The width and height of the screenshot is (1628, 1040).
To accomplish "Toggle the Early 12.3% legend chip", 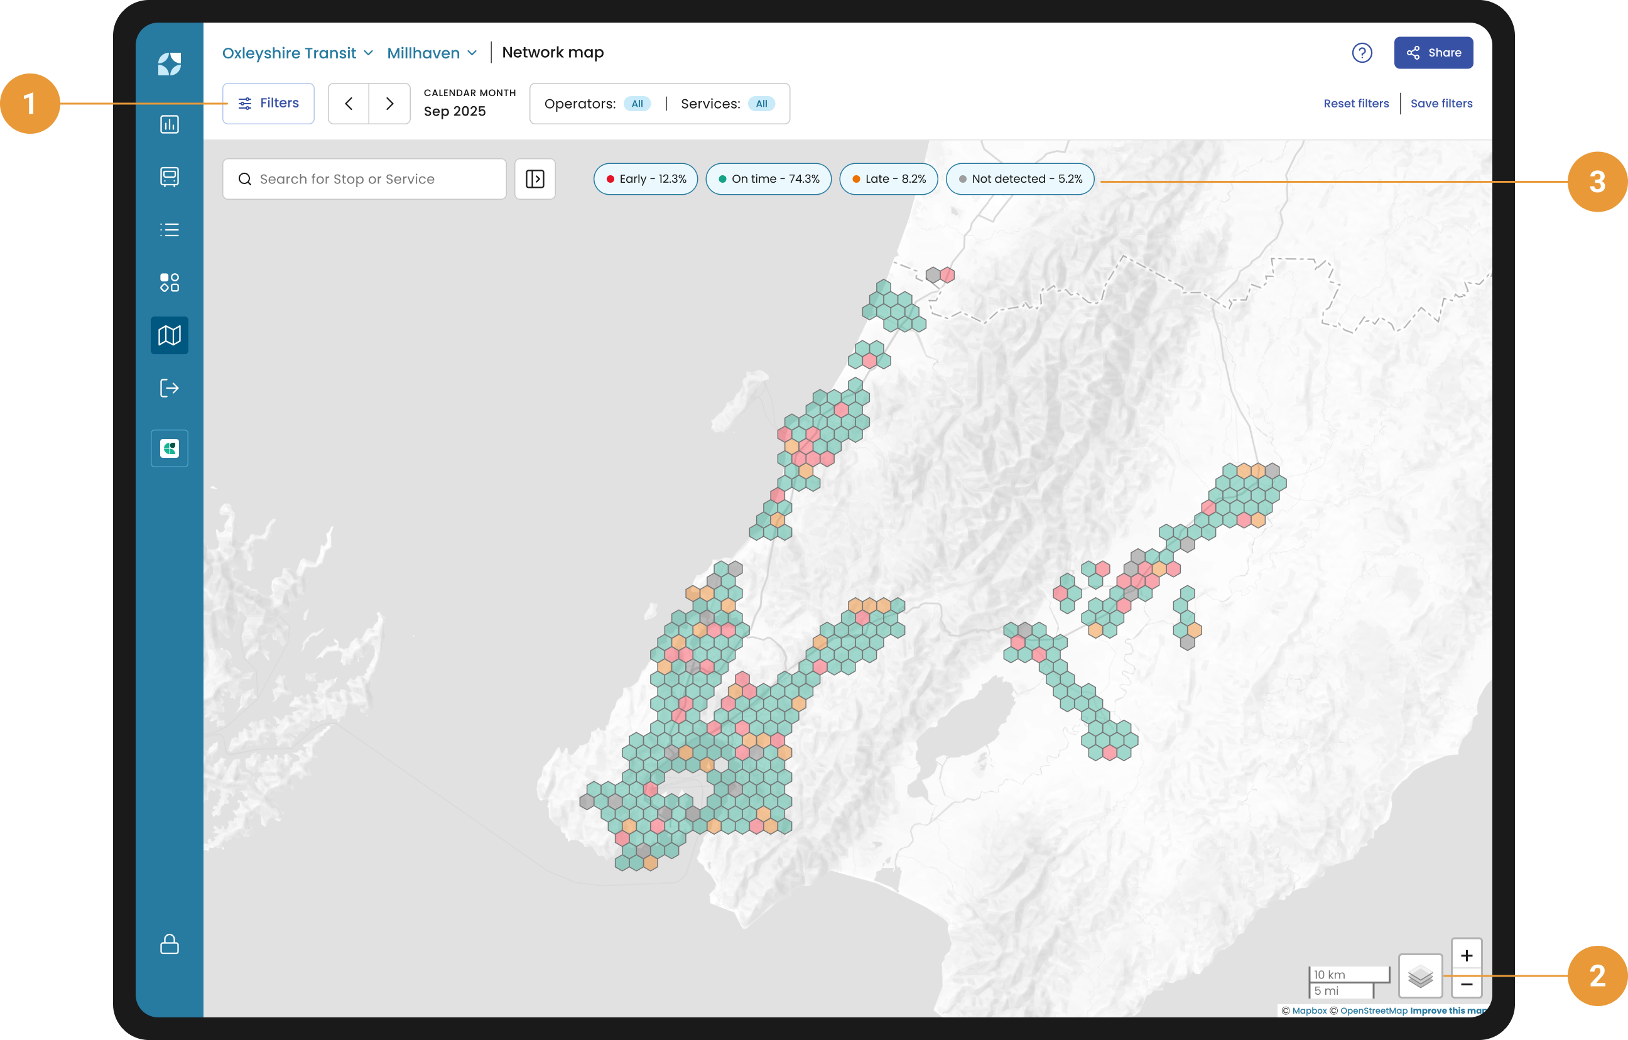I will [x=645, y=179].
